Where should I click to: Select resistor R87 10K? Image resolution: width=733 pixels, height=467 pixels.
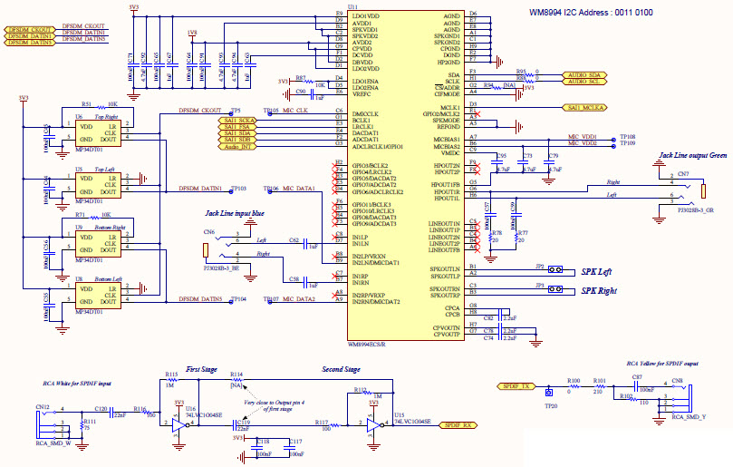(310, 82)
